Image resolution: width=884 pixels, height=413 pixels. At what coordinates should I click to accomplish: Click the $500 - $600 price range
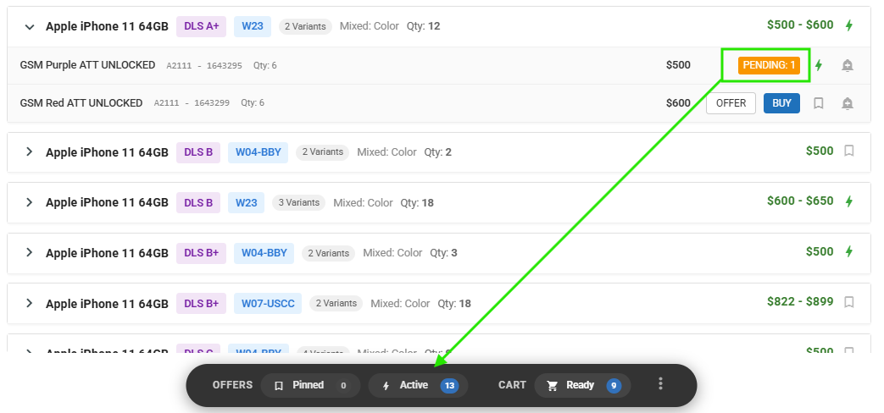pyautogui.click(x=800, y=25)
